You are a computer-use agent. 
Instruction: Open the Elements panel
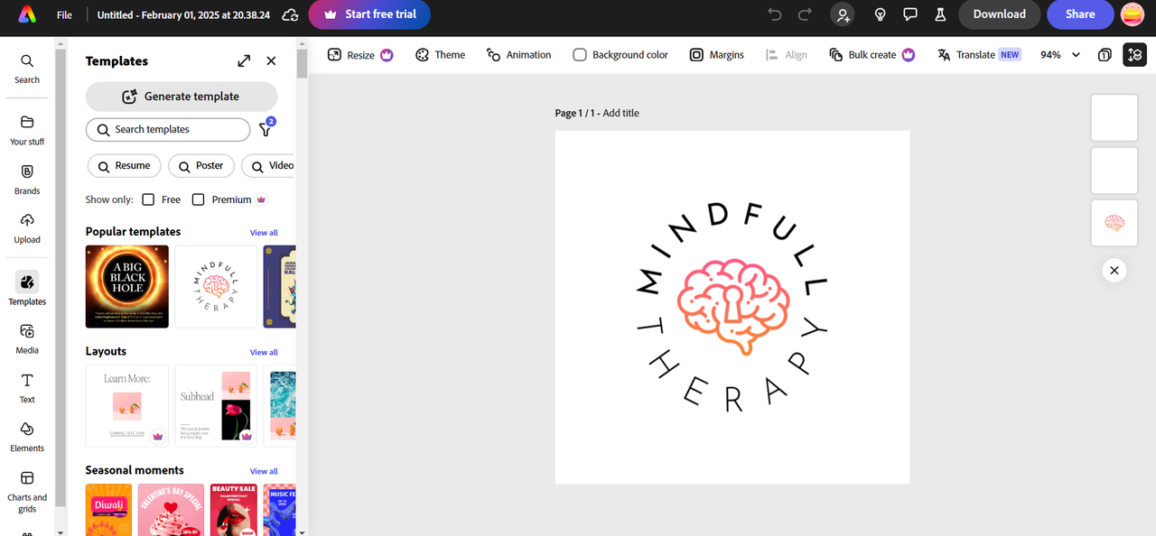point(27,438)
